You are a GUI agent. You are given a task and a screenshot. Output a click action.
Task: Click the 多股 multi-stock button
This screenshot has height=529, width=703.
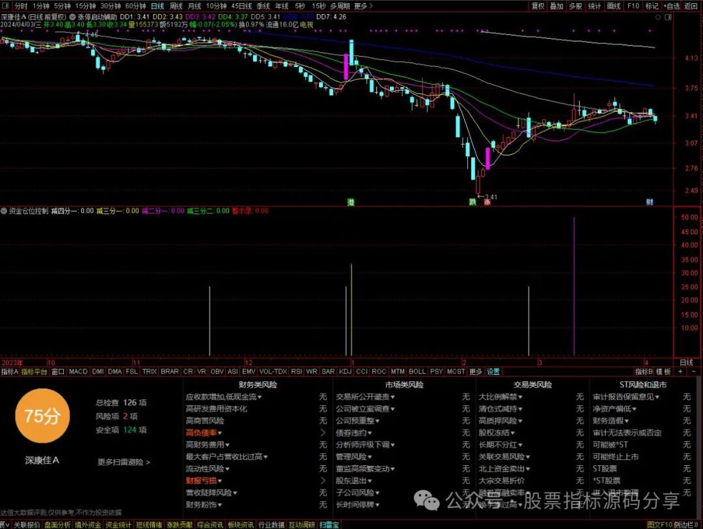coord(575,6)
